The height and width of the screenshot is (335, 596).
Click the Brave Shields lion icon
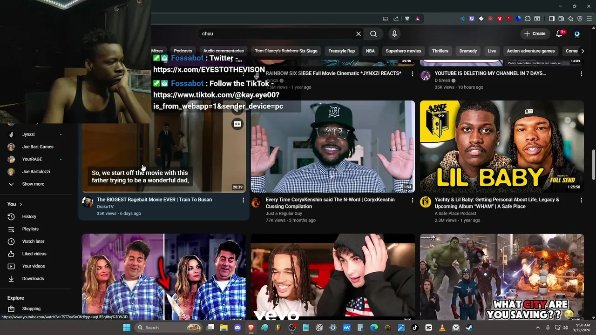407,19
